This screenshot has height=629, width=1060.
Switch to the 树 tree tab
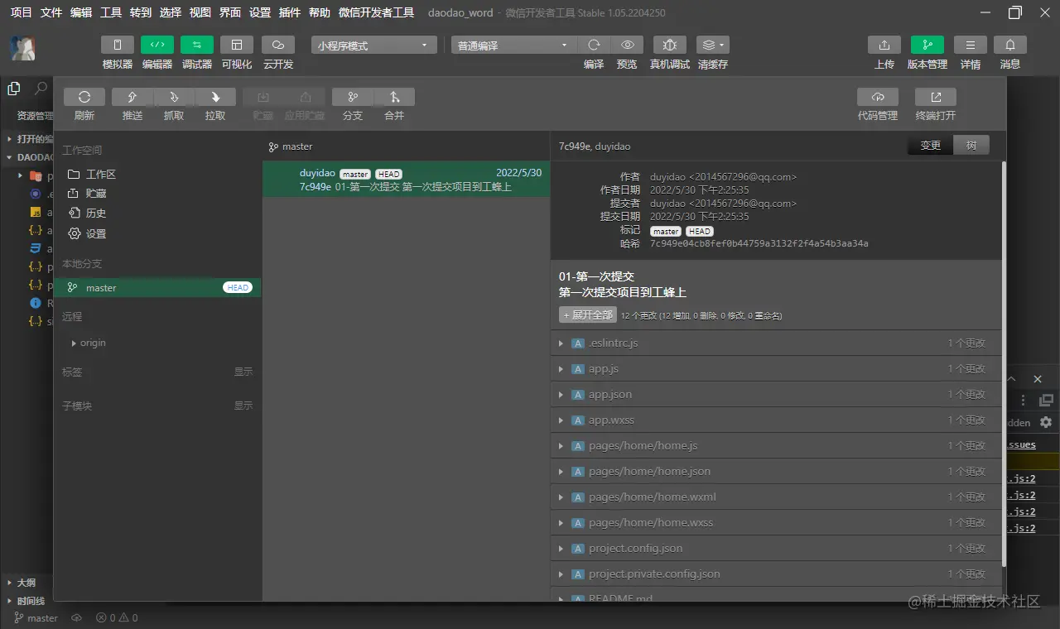click(x=971, y=145)
